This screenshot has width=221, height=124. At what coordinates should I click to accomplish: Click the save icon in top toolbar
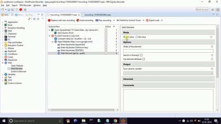point(9,10)
